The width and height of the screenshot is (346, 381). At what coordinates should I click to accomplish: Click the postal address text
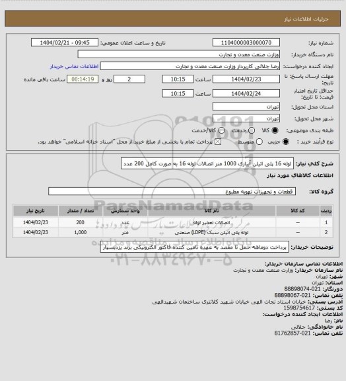[x=229, y=302]
